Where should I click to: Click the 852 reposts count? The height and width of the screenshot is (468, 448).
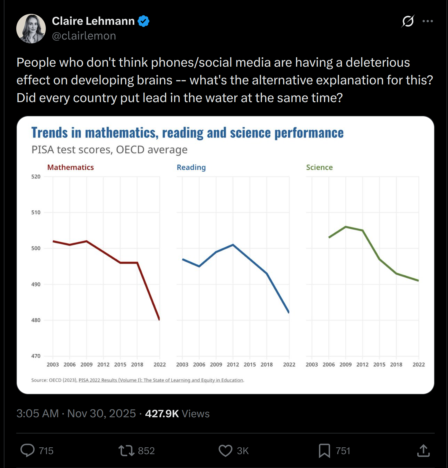[x=146, y=451]
